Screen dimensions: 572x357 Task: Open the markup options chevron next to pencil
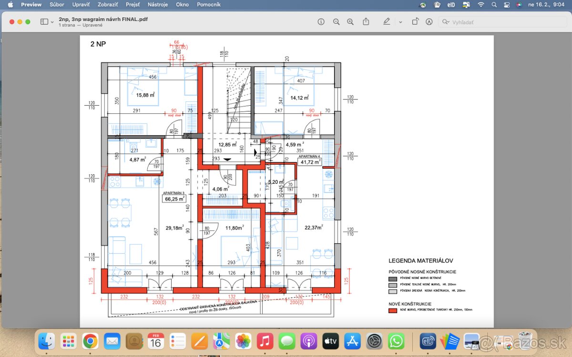coord(400,21)
